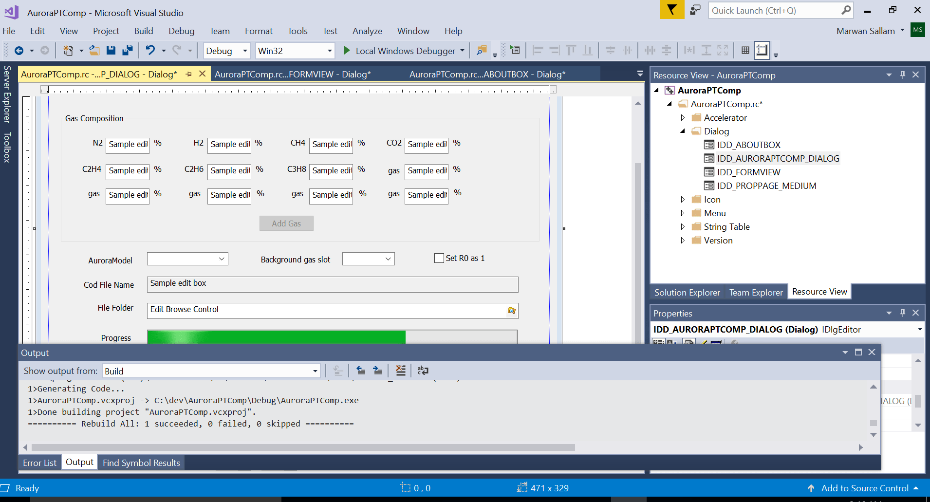Clear all text in the Output window
The height and width of the screenshot is (502, 930).
point(400,371)
